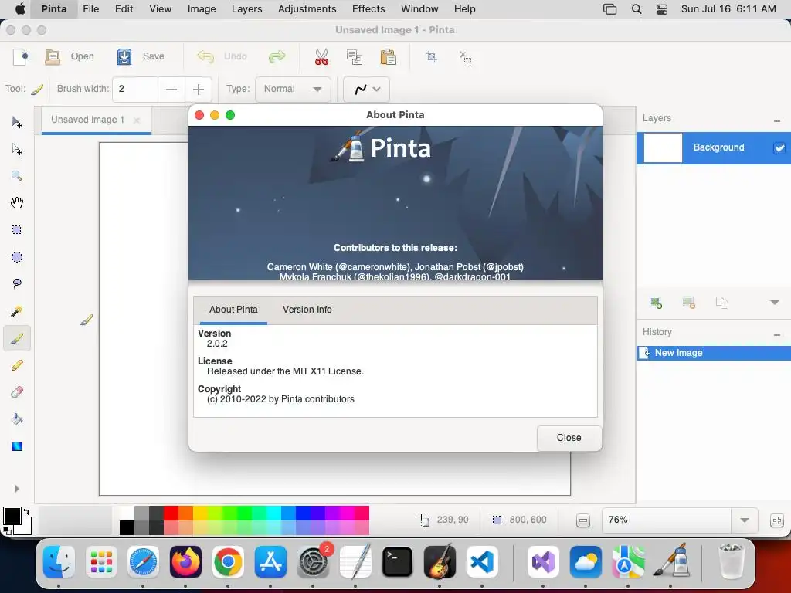The image size is (791, 593).
Task: Open the Effects menu
Action: 368,9
